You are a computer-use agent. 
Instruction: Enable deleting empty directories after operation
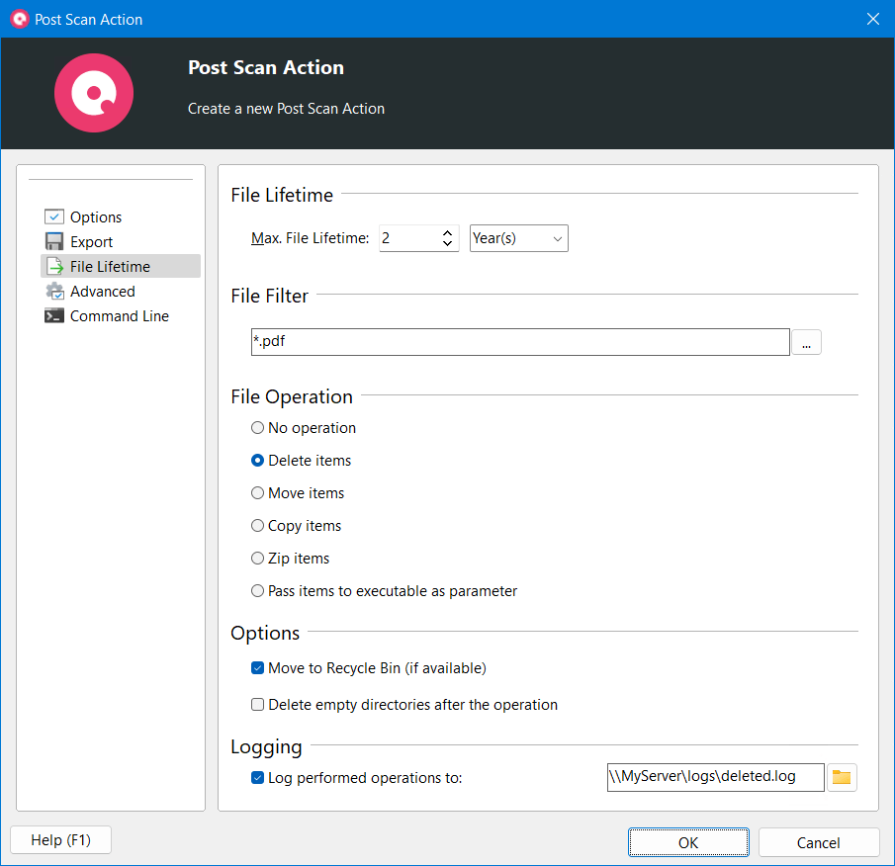point(257,705)
